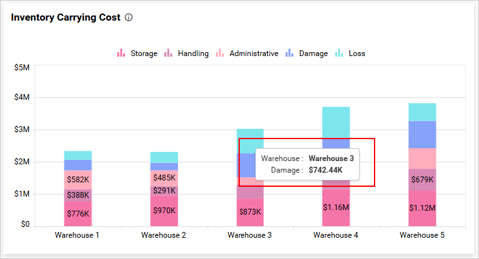This screenshot has width=479, height=259.
Task: Click the $291K Handling segment of Warehouse 2
Action: click(x=164, y=191)
